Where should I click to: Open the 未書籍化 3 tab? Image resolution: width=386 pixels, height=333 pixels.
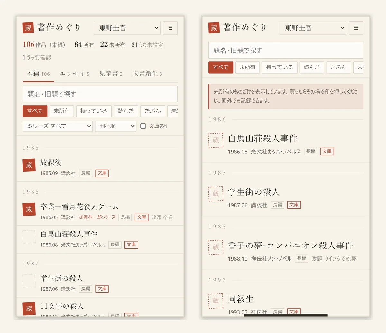click(x=147, y=74)
